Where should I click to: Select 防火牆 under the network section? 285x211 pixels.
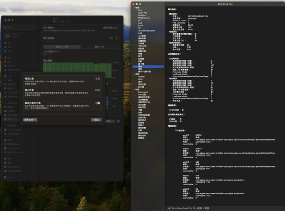pos(141,87)
